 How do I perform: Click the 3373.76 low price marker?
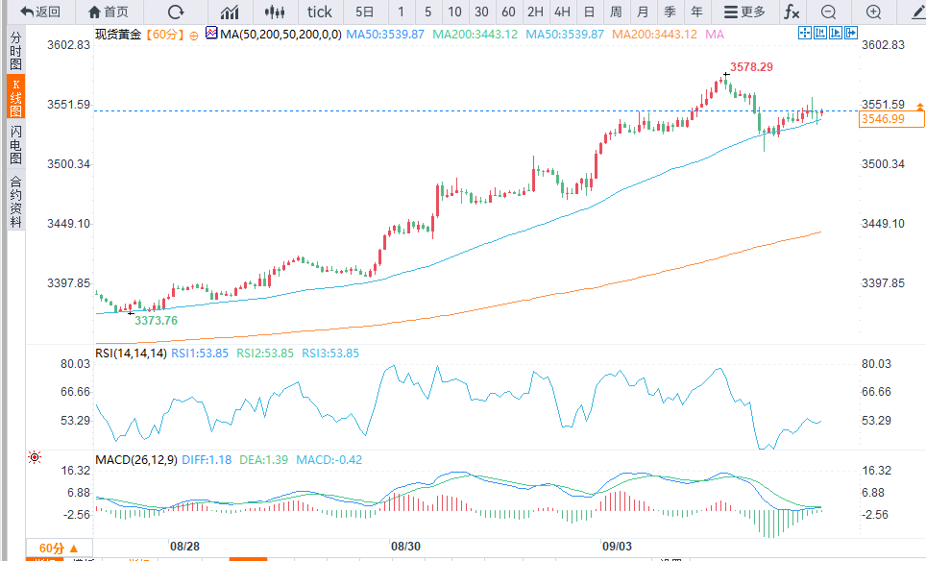click(156, 320)
